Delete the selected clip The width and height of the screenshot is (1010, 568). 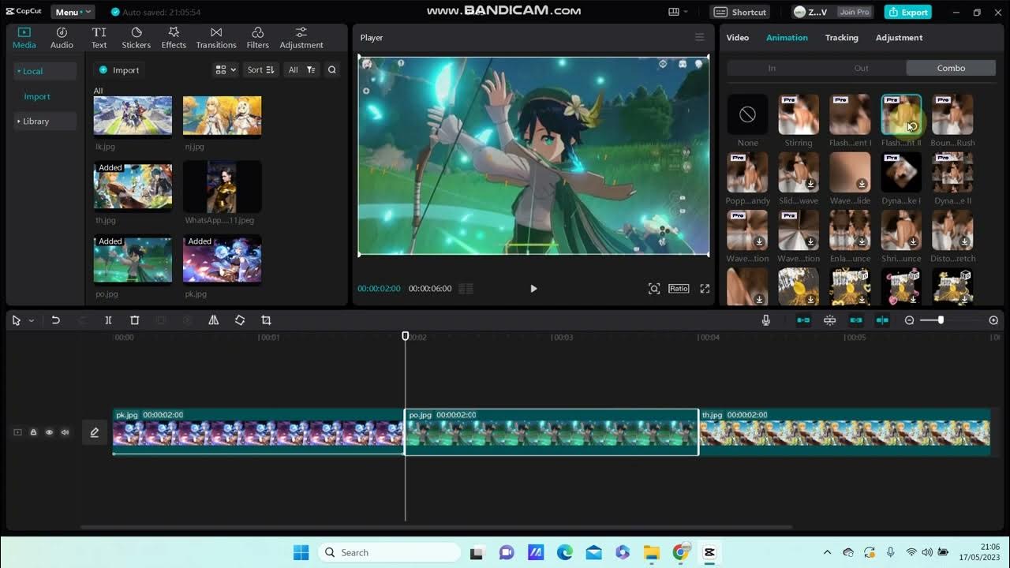[x=134, y=320]
